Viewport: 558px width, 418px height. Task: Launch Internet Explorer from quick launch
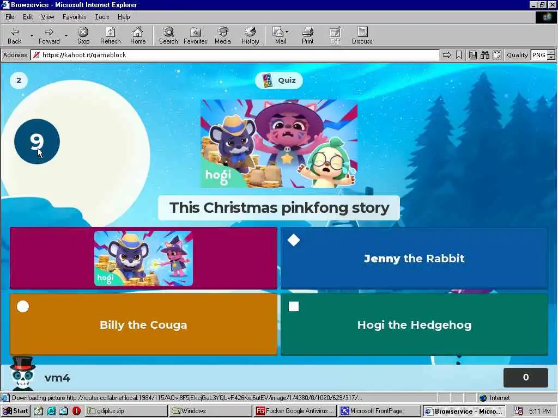coord(51,411)
